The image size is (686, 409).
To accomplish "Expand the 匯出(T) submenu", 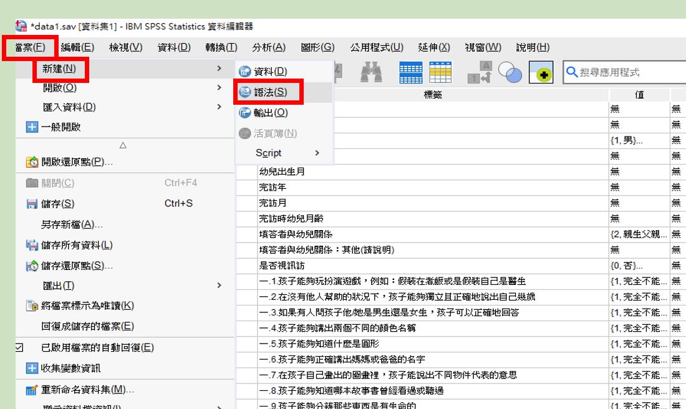I will click(x=58, y=286).
